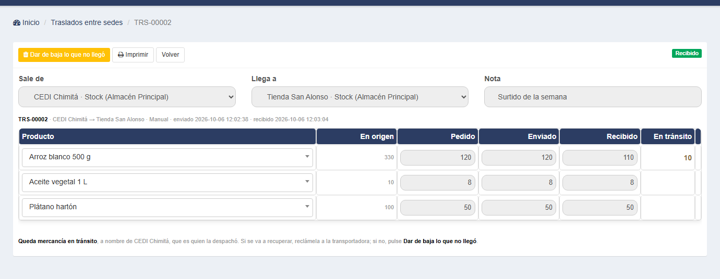
Task: Click the Enviado column header
Action: (519, 136)
